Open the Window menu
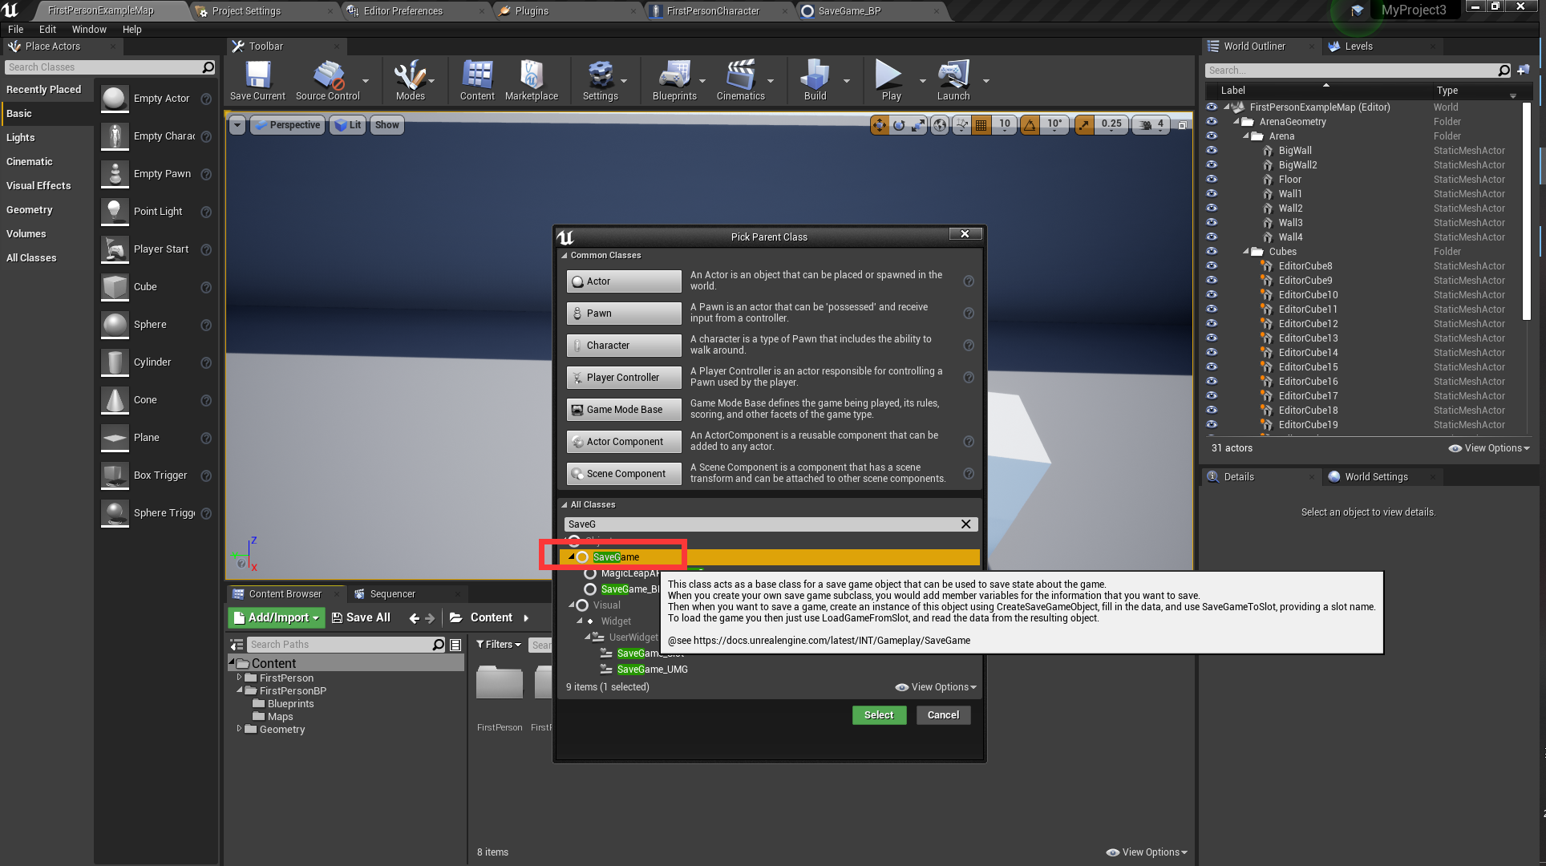The width and height of the screenshot is (1546, 866). tap(89, 30)
